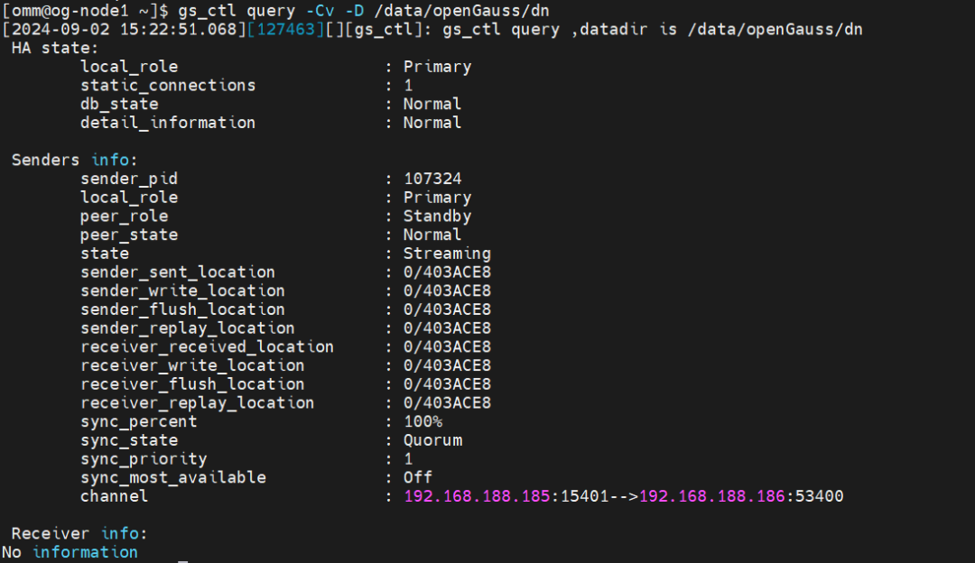Click the sender_replay_location label

tap(188, 328)
